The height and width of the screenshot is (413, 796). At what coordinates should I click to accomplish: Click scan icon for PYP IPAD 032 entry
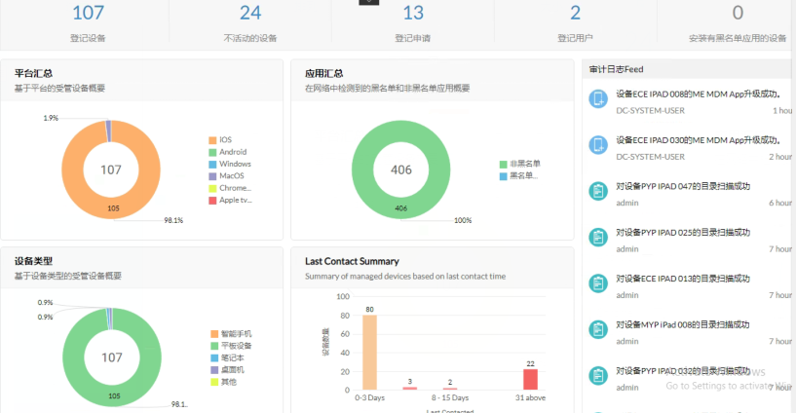598,376
